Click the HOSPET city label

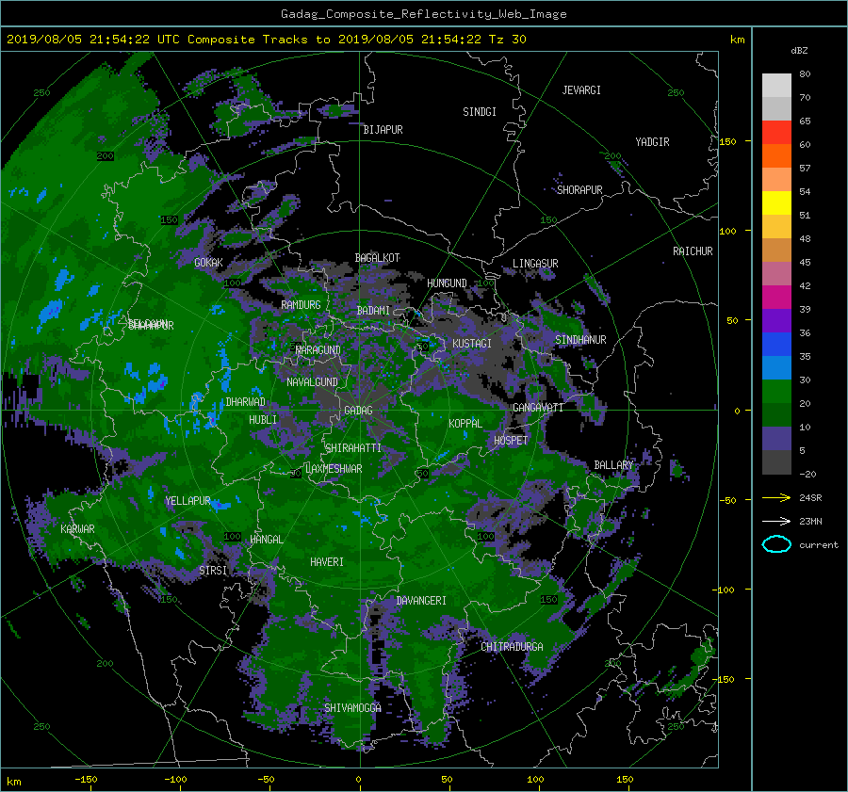coord(511,441)
